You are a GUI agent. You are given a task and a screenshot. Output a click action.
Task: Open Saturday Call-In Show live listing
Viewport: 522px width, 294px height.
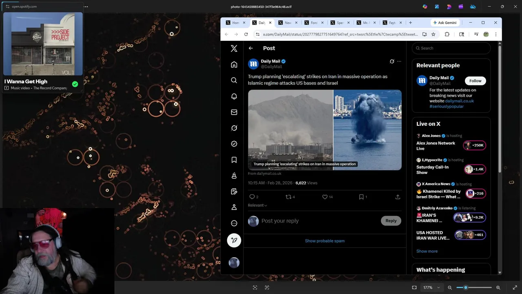click(x=451, y=167)
